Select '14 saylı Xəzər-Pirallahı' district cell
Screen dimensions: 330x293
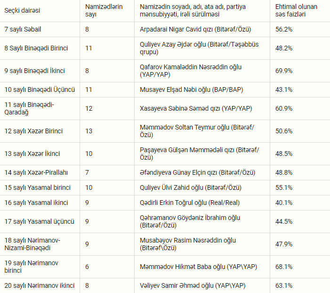click(x=36, y=172)
